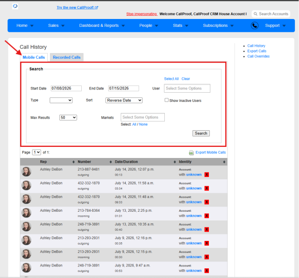Delete identity on 12:07 p.m. call row

pyautogui.click(x=207, y=175)
